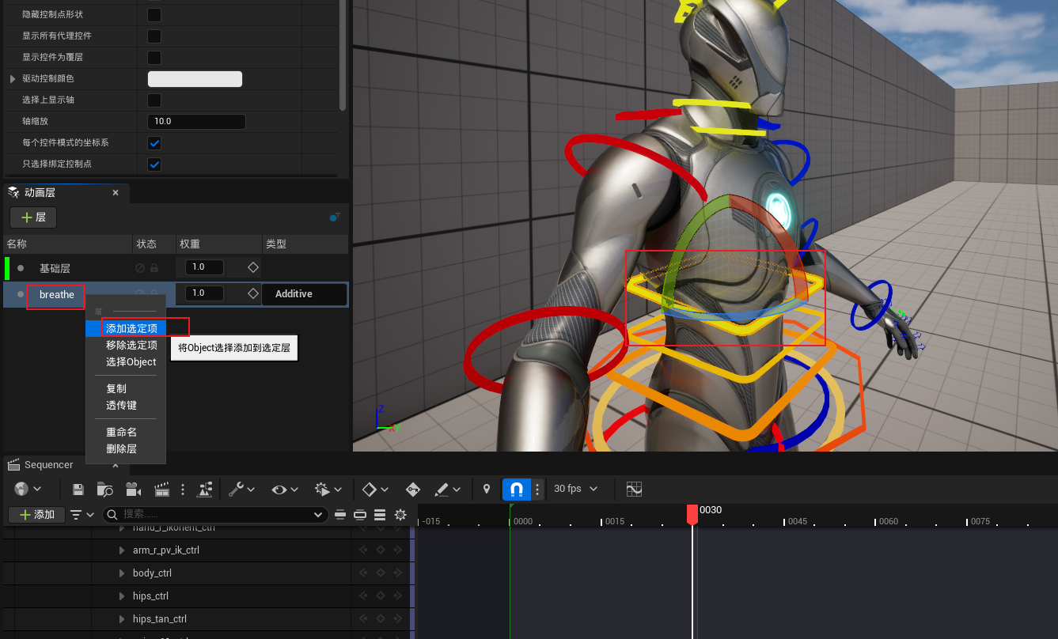Toggle mute icon on 基础层
Image resolution: width=1058 pixels, height=639 pixels.
(x=140, y=268)
